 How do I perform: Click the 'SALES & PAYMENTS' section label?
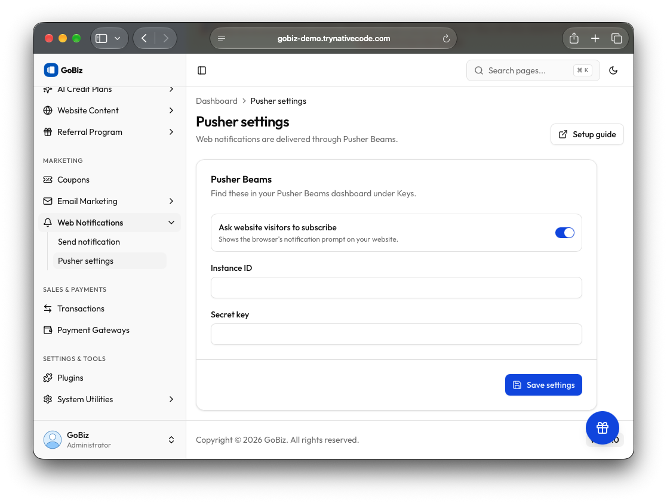click(75, 289)
